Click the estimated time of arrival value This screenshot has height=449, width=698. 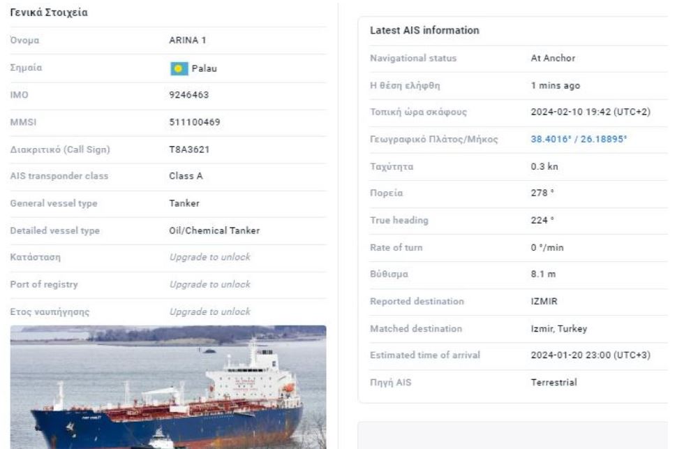[590, 355]
